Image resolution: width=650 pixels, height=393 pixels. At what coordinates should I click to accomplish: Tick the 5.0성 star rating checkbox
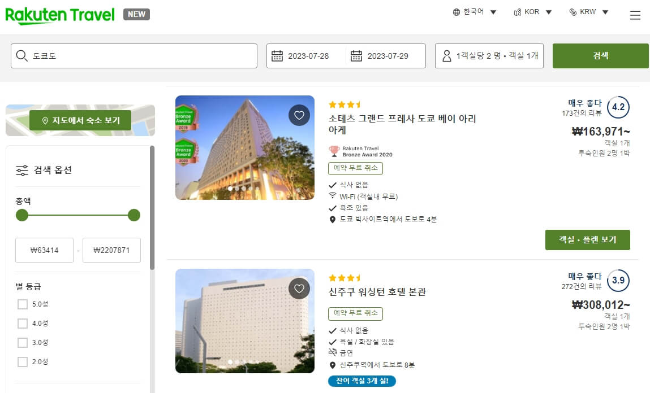tap(23, 304)
